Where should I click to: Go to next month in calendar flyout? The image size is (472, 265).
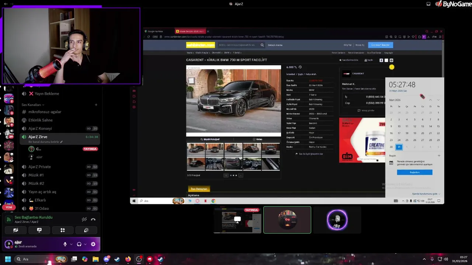(x=438, y=100)
